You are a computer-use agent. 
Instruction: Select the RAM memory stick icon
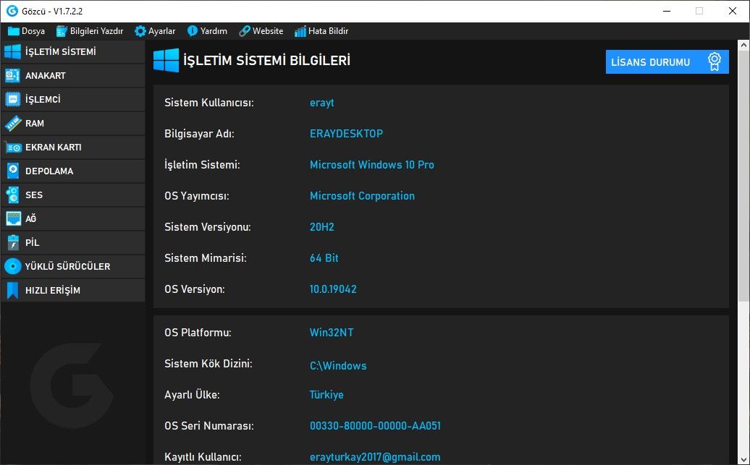point(13,123)
